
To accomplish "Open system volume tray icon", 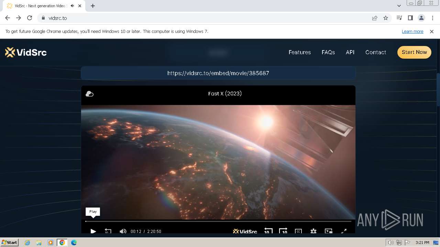I will point(390,243).
